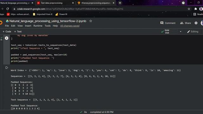
Task: Close the Text data preprocessing tab
Action: pos(73,3)
